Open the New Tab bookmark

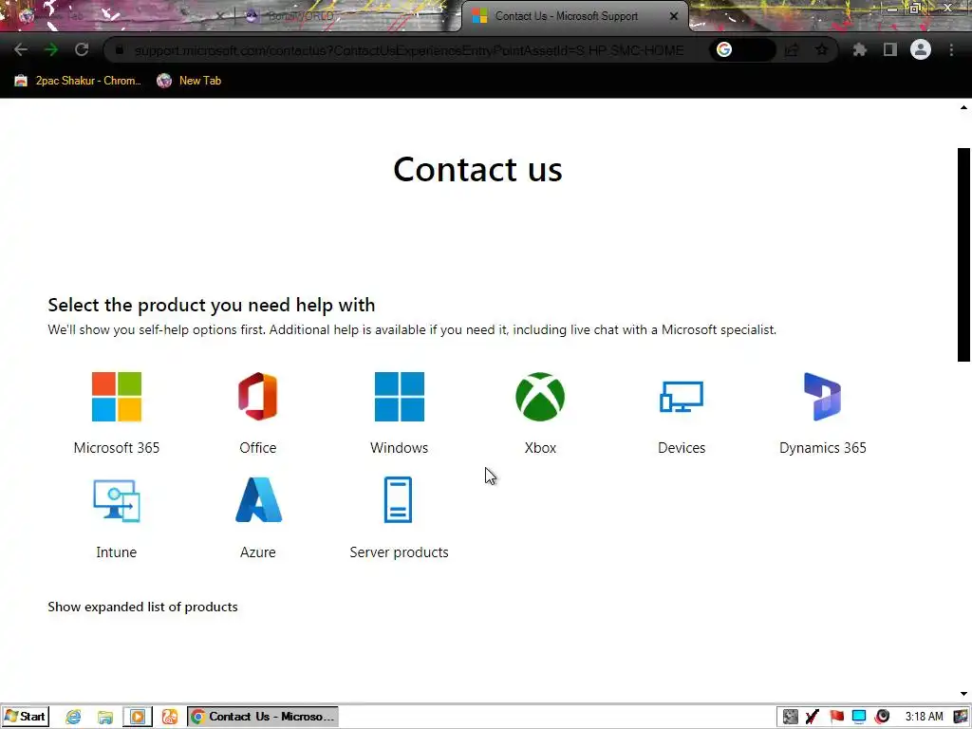[189, 81]
